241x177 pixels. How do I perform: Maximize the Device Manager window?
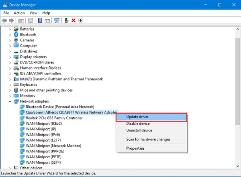tap(220, 5)
